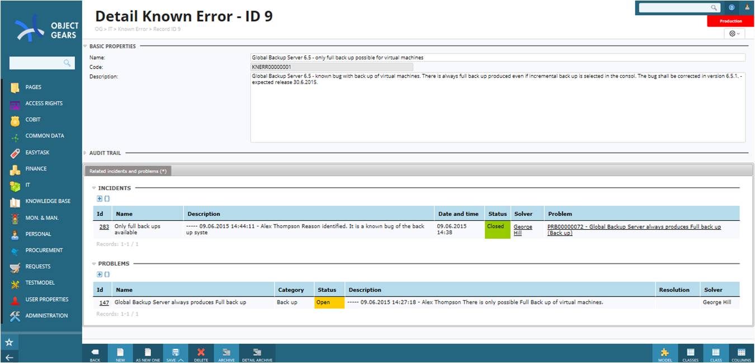Click into the Name text field
This screenshot has width=755, height=363.
[x=498, y=58]
